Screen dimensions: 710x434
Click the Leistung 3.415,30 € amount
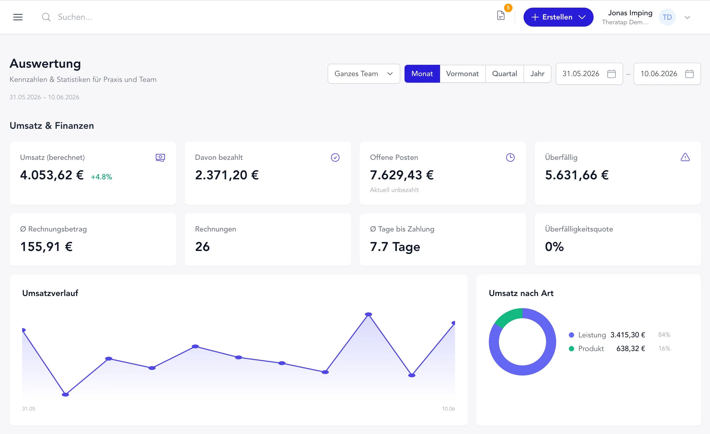point(628,335)
